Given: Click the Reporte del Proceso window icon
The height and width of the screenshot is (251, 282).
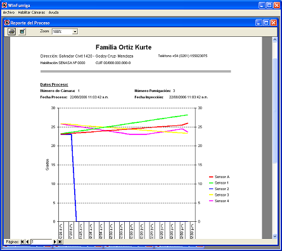Looking at the screenshot, I should click(x=7, y=23).
